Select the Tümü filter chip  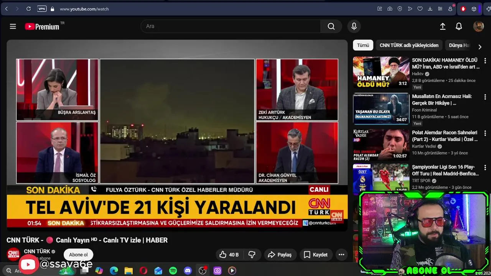point(363,45)
